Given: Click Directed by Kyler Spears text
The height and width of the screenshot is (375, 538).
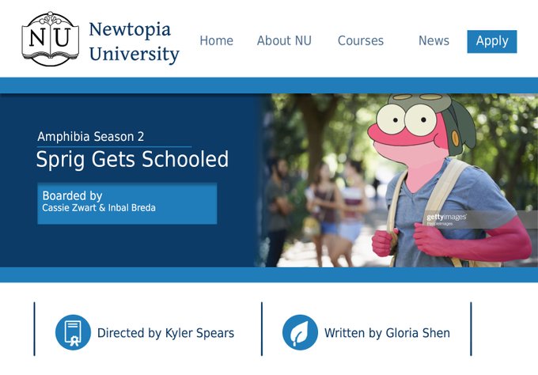Looking at the screenshot, I should pos(165,333).
